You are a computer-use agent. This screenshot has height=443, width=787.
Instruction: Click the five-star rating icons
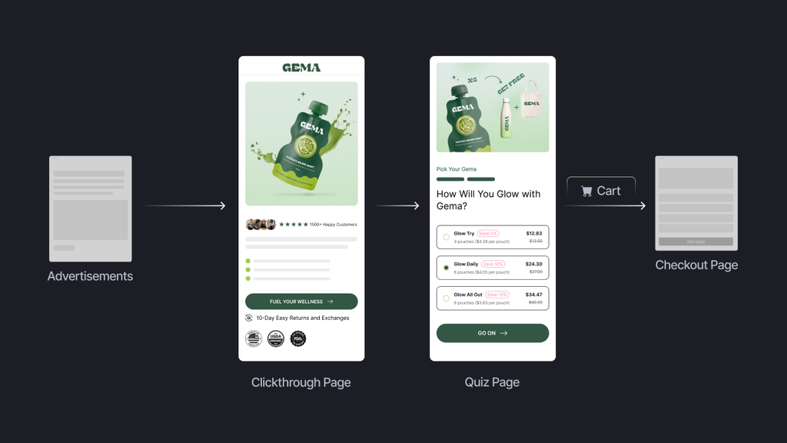[293, 225]
